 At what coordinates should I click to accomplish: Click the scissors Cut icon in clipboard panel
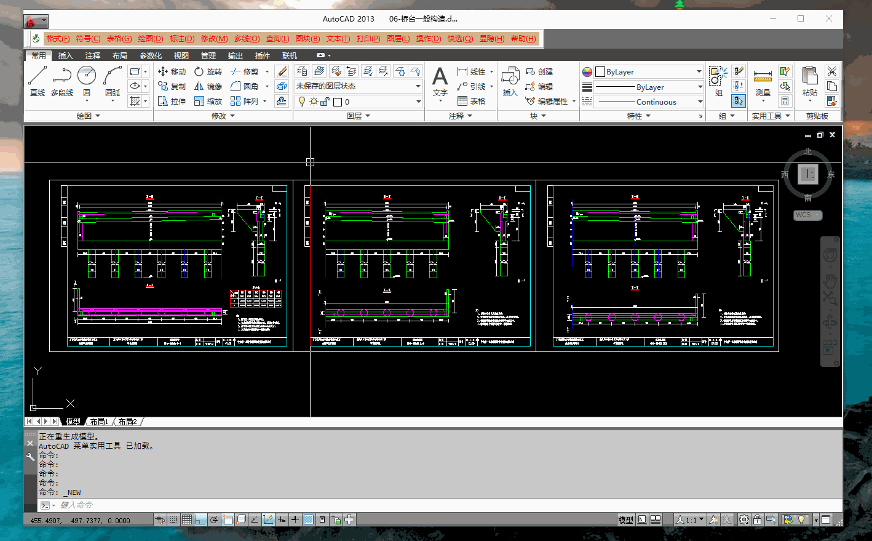[832, 71]
